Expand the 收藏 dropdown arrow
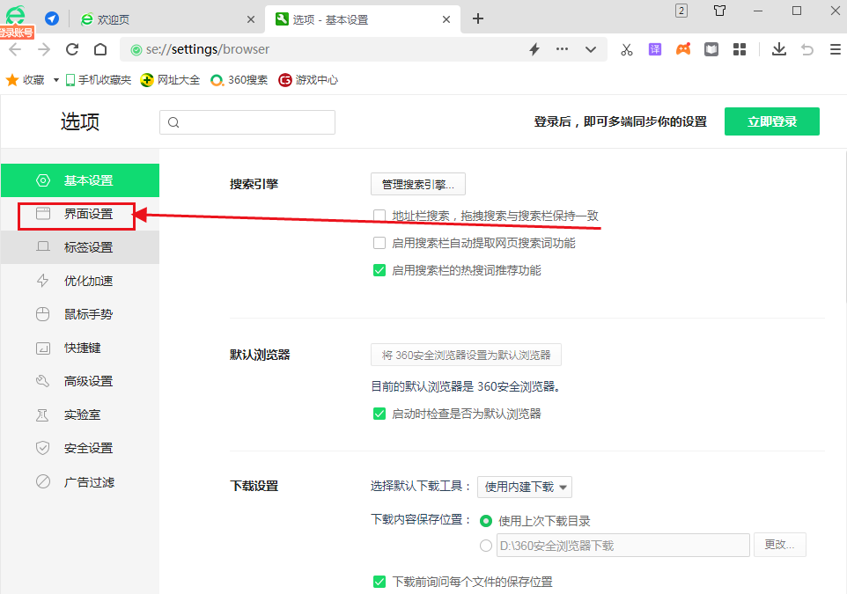This screenshot has height=594, width=847. point(55,80)
